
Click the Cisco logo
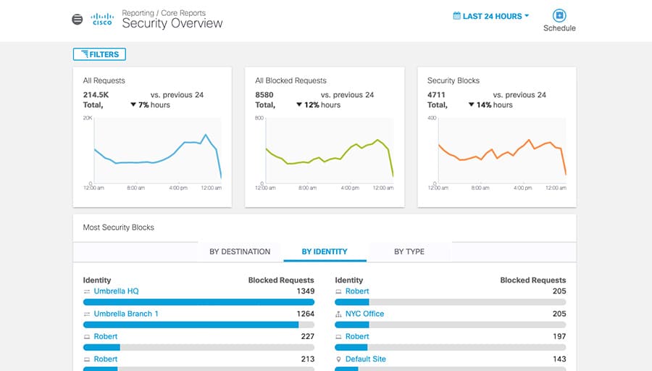[x=102, y=19]
